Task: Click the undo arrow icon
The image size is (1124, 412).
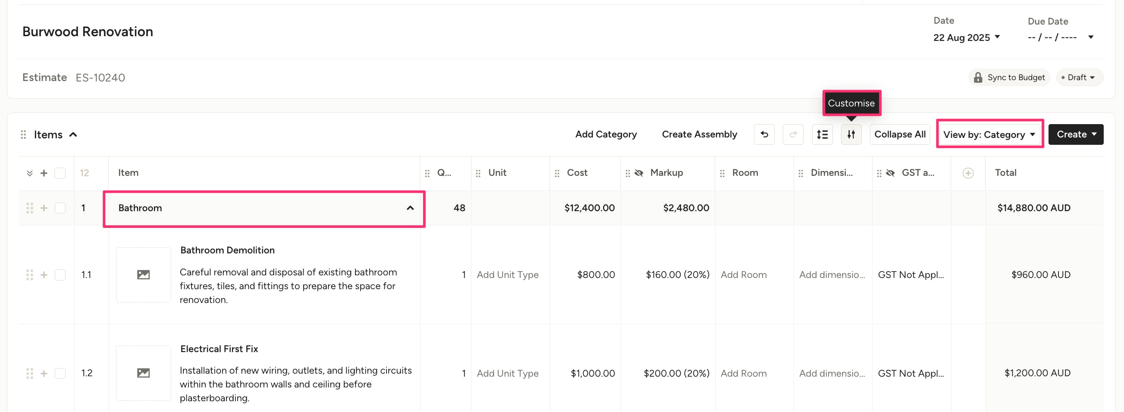Action: (764, 134)
